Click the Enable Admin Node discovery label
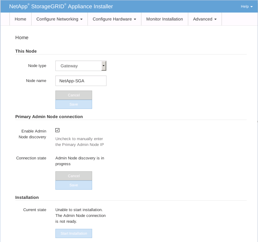Image resolution: width=258 pixels, height=242 pixels. coord(32,134)
